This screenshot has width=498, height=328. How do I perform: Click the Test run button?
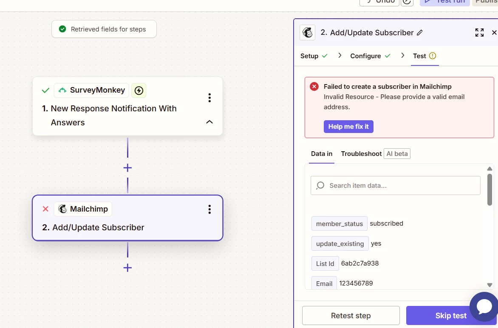point(444,2)
